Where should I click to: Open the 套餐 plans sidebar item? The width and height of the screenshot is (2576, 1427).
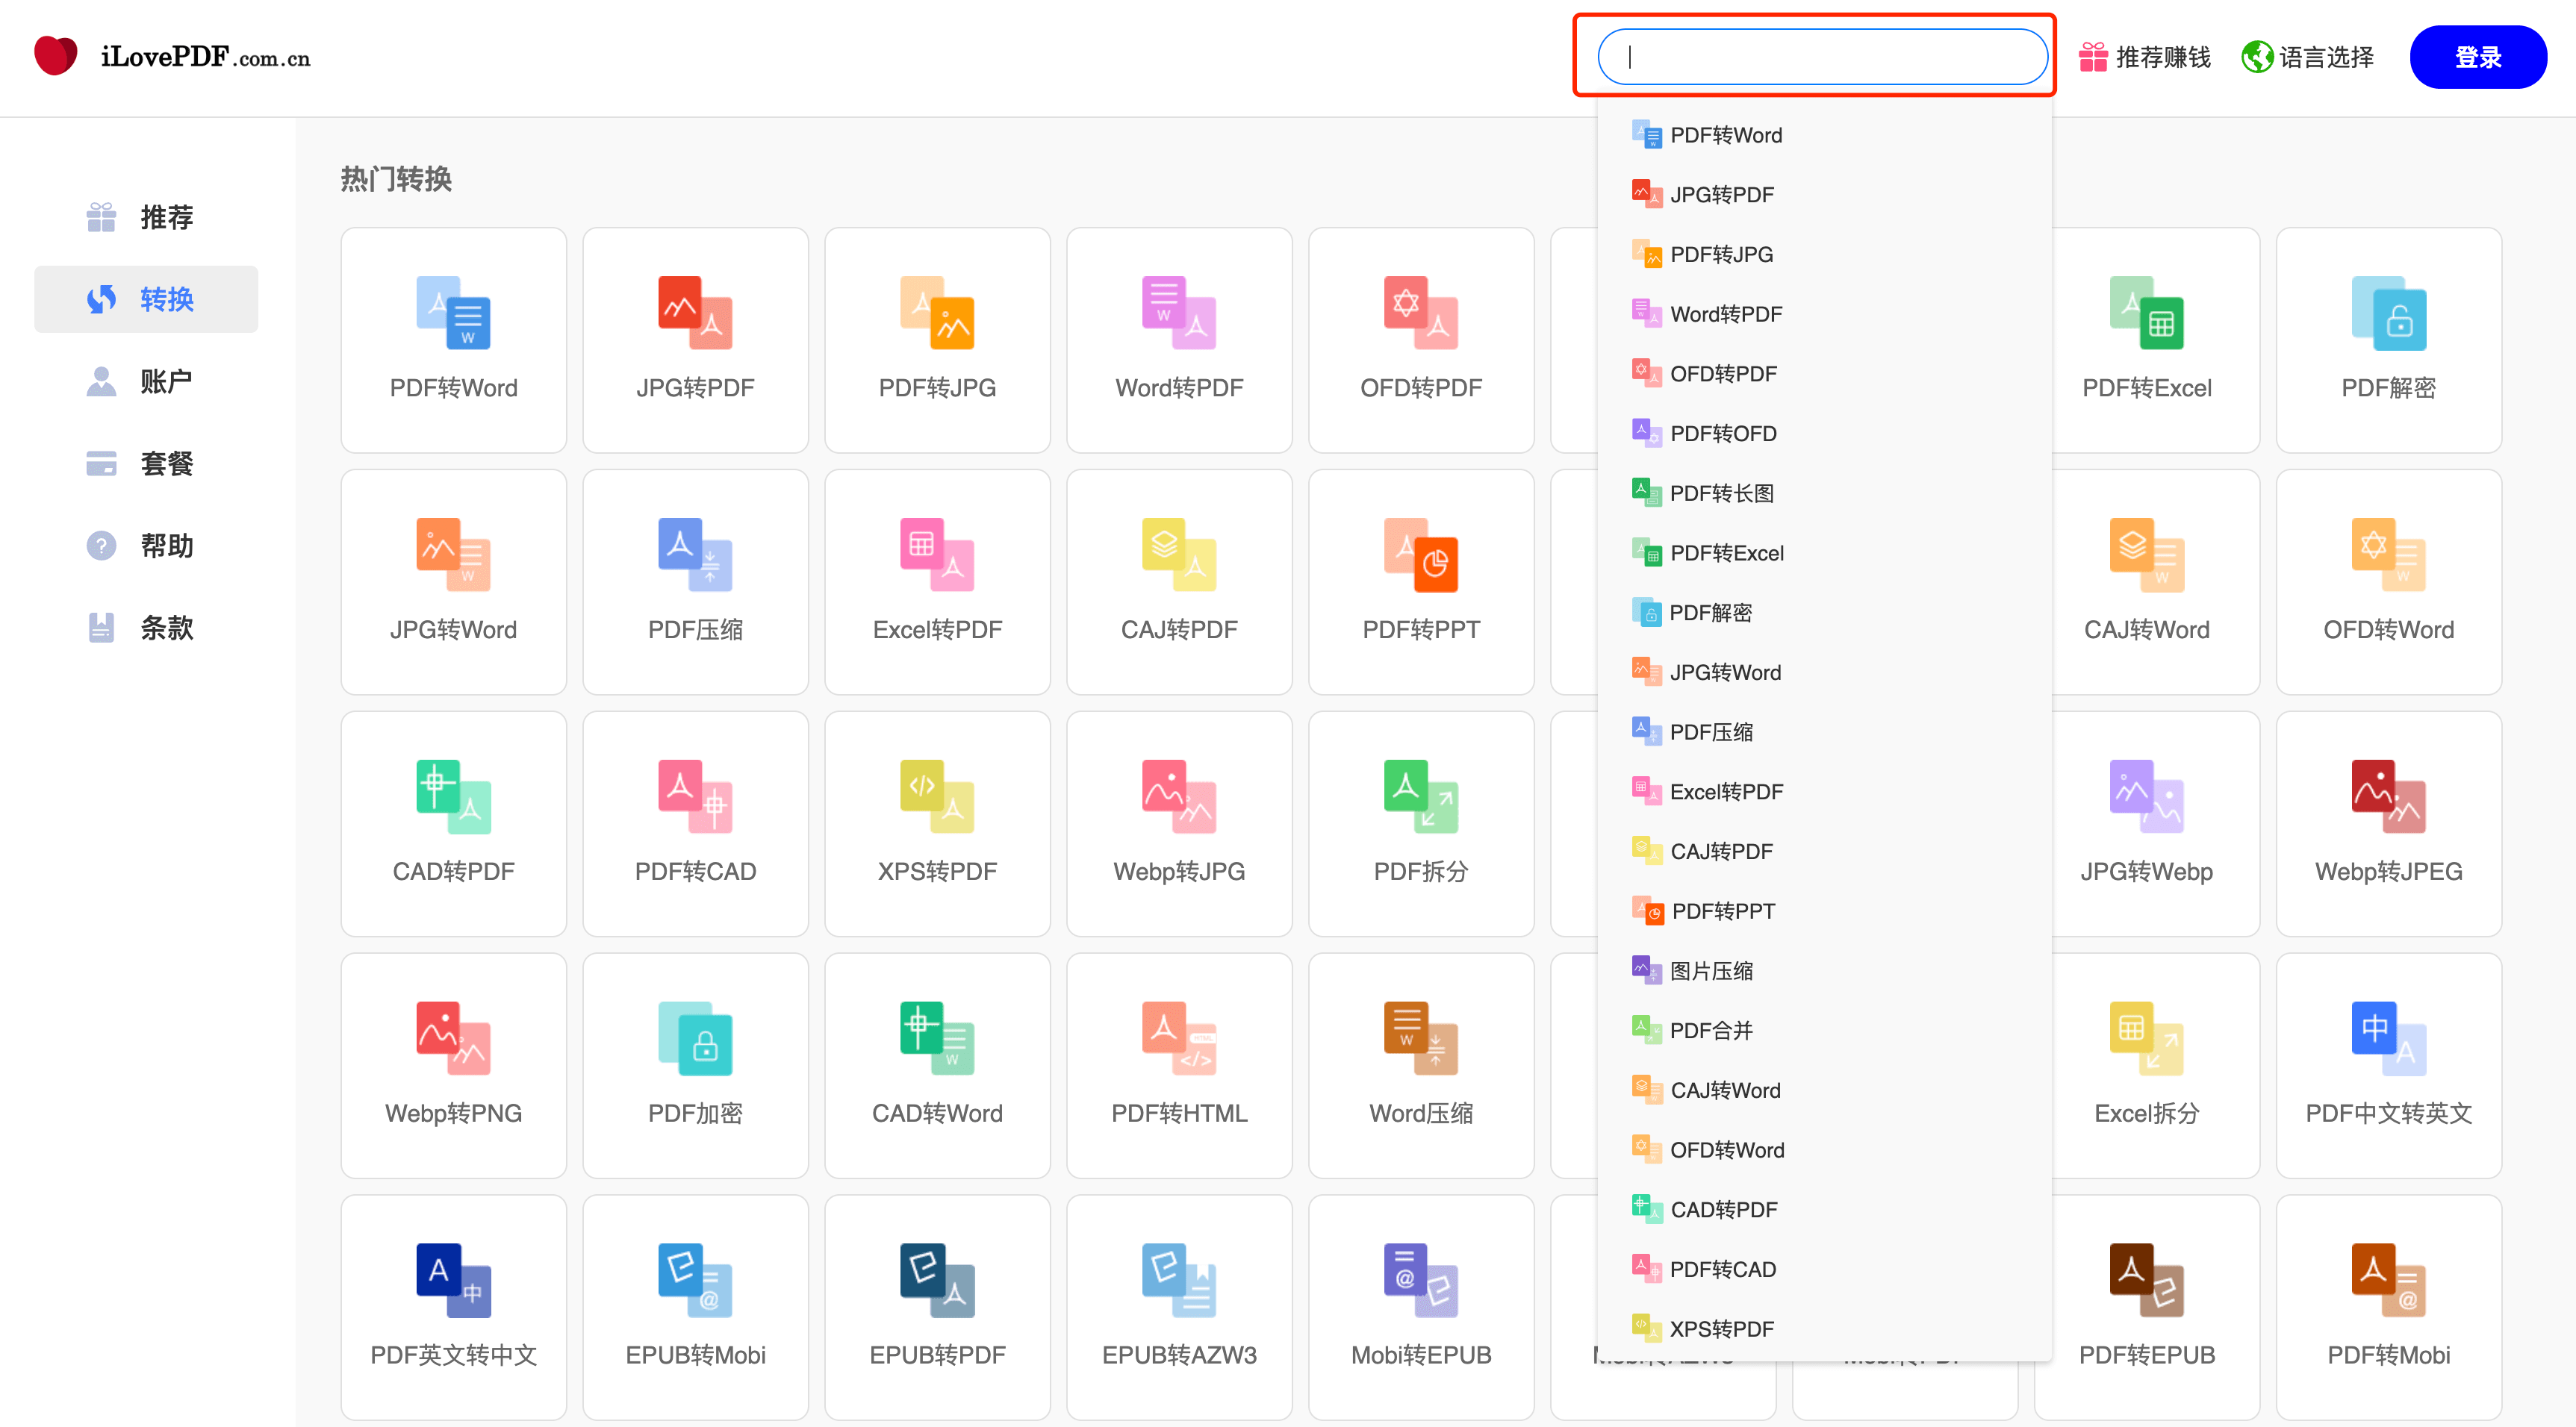[x=146, y=463]
